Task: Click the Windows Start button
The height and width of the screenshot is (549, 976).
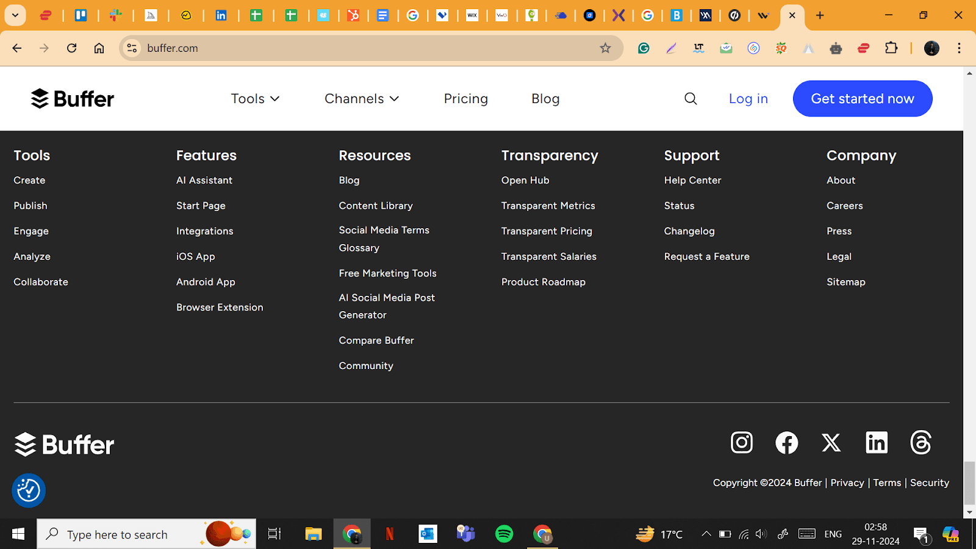Action: [x=18, y=534]
